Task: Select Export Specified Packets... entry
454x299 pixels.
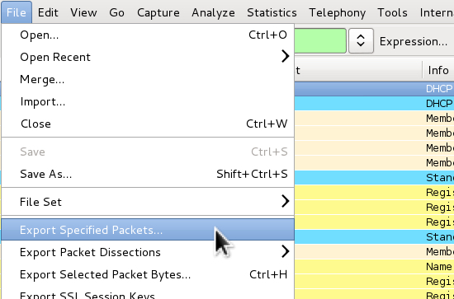Action: click(148, 230)
